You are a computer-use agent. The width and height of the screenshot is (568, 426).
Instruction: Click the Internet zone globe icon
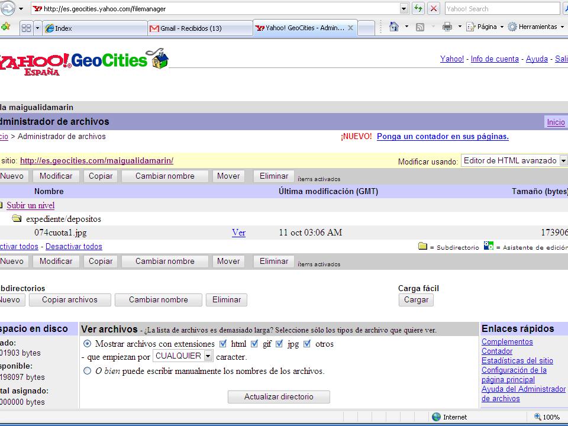click(437, 417)
